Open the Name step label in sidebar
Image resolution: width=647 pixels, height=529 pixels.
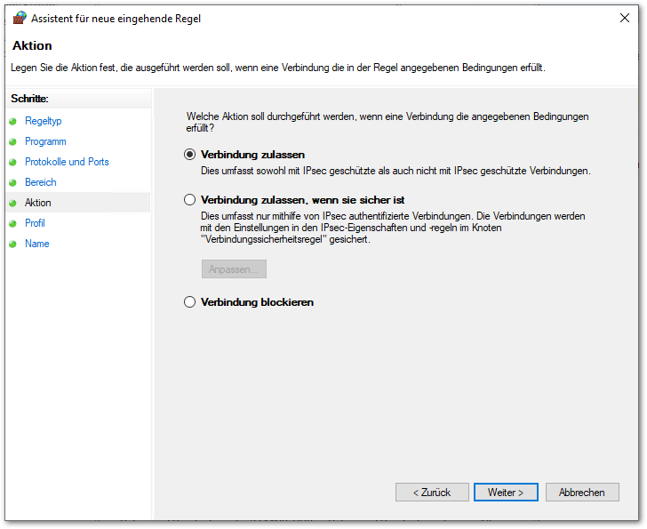pos(36,244)
